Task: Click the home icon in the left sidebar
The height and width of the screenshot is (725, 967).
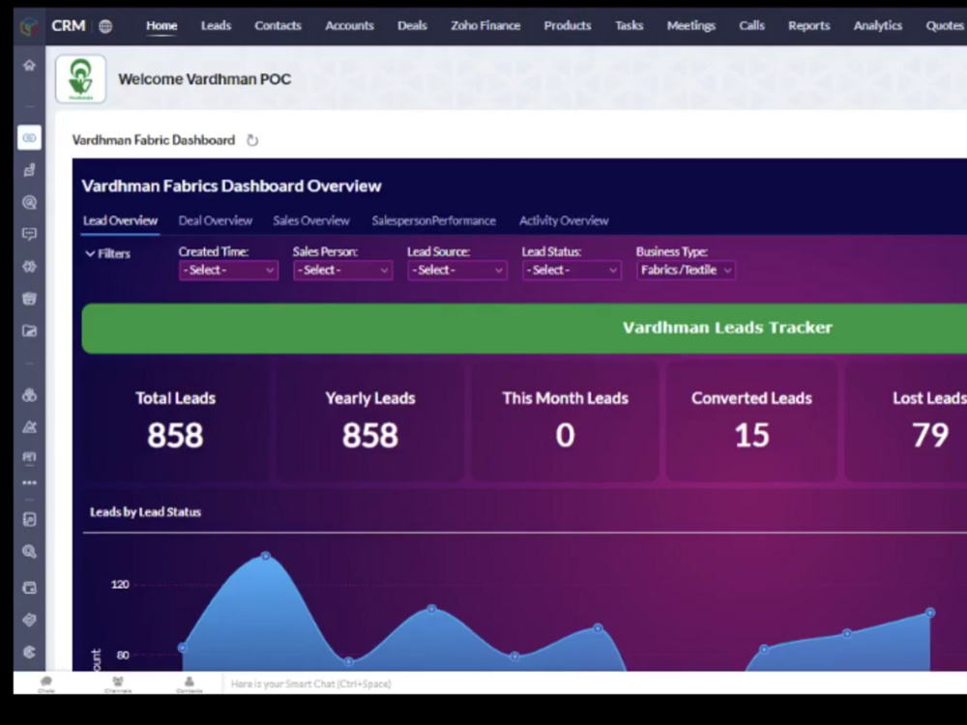Action: point(29,66)
